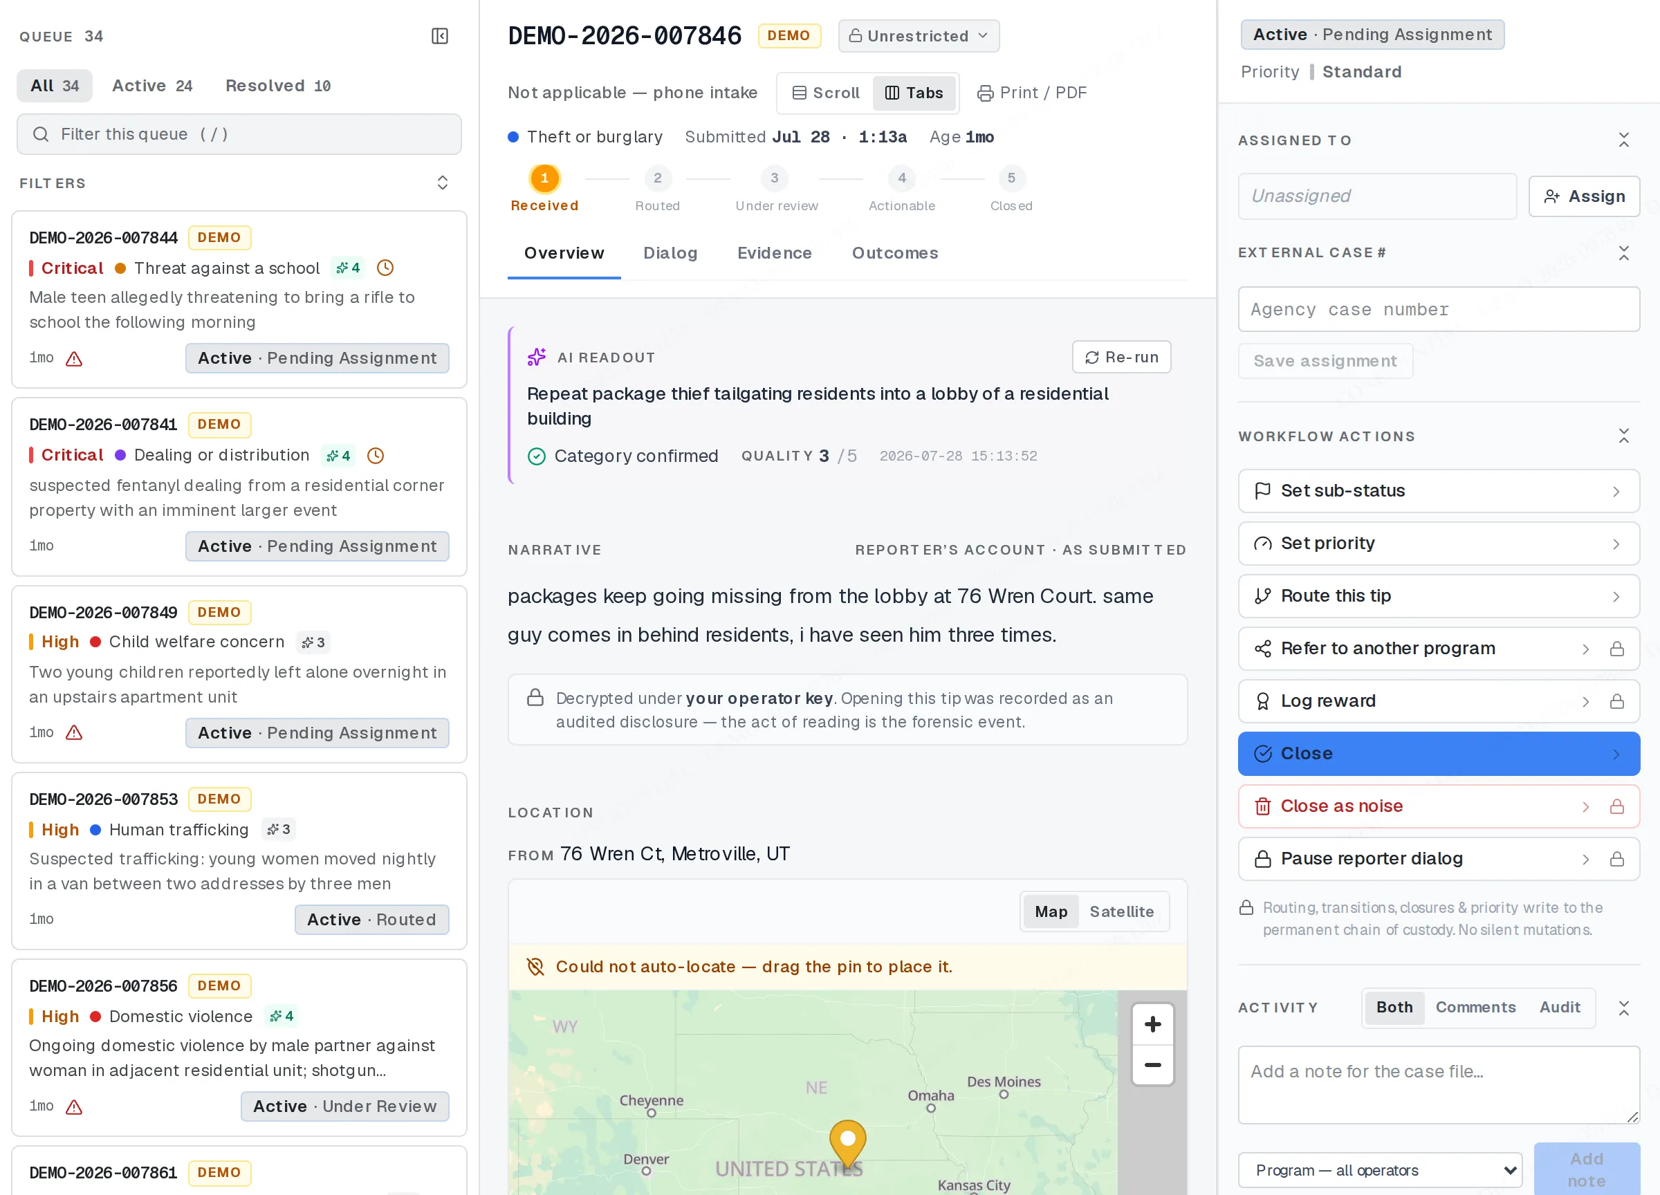This screenshot has width=1660, height=1195.
Task: Click the case file note text area
Action: pos(1438,1084)
